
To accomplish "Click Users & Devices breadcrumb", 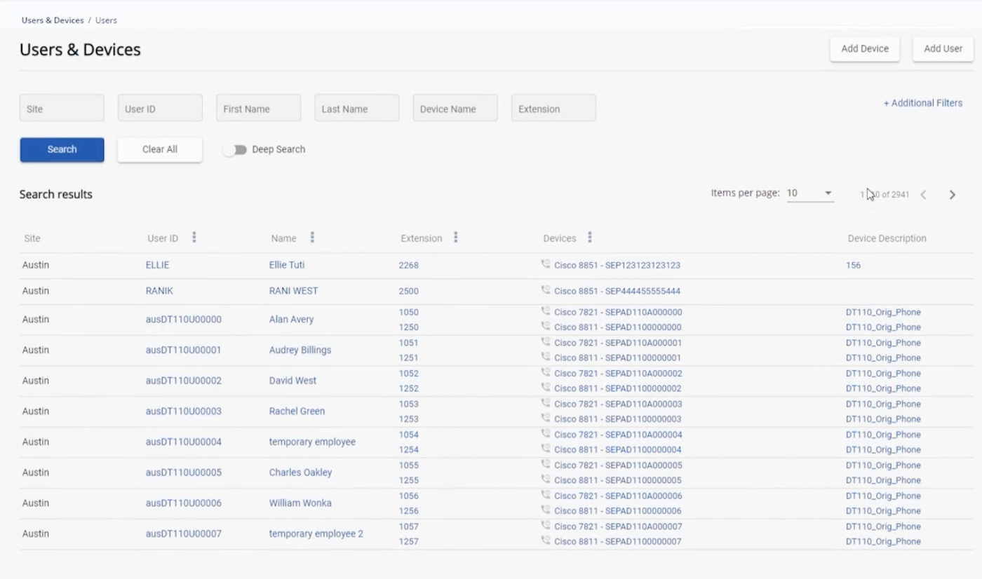I will click(x=53, y=20).
